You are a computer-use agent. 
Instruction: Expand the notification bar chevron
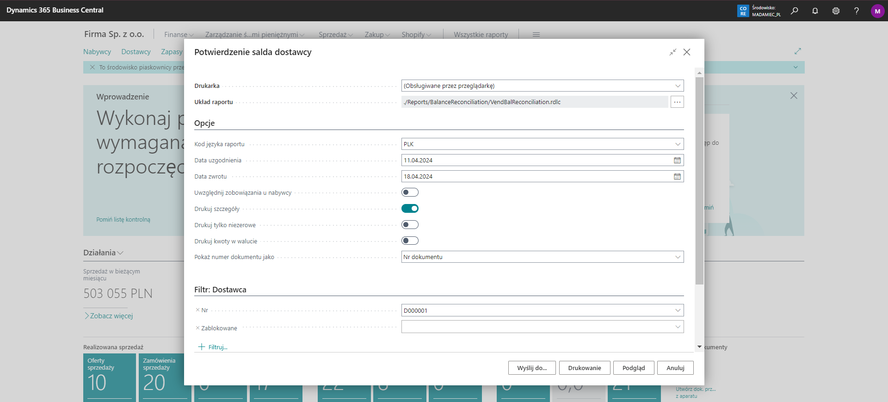pos(795,67)
